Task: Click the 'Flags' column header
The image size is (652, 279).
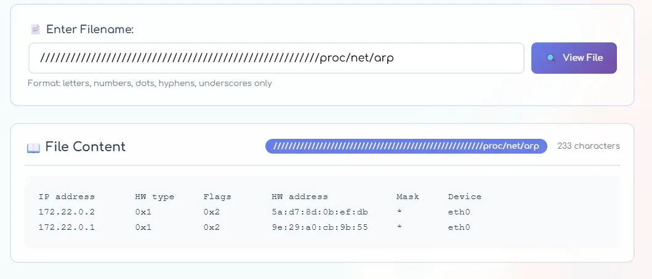Action: coord(217,197)
